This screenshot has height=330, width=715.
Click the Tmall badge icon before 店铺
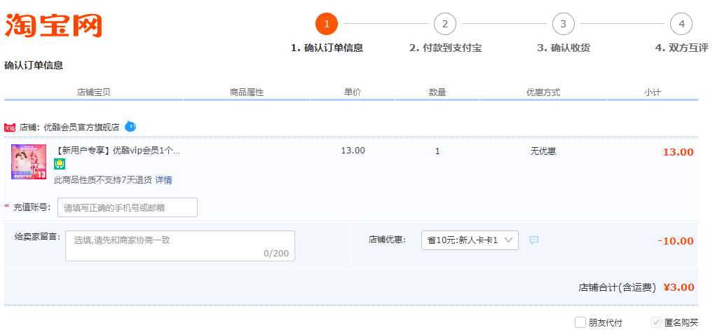pyautogui.click(x=10, y=128)
